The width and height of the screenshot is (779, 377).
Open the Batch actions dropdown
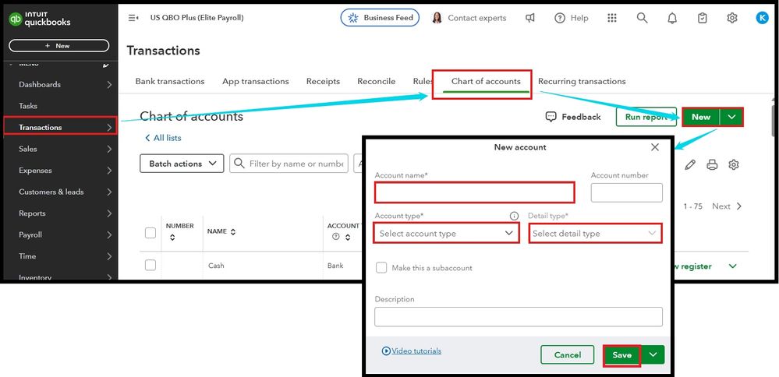(x=182, y=164)
